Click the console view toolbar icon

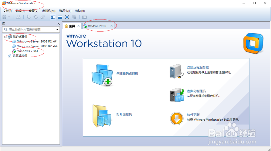(x=84, y=17)
